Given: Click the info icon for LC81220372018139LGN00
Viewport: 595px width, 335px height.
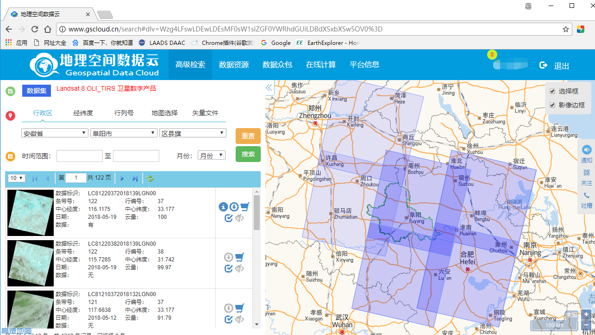Looking at the screenshot, I should tap(223, 207).
